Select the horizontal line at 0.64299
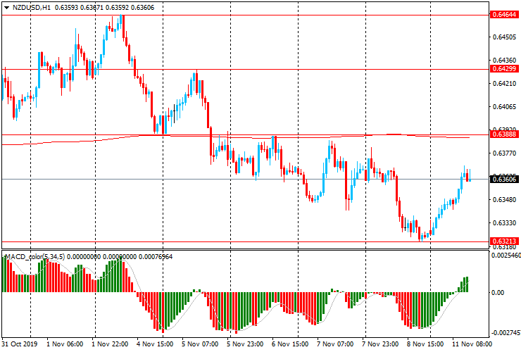This screenshot has width=521, height=352. 245,70
